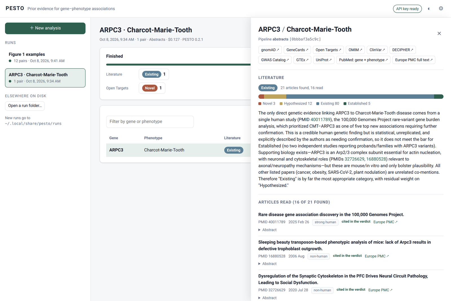The width and height of the screenshot is (451, 301).
Task: Click the Existing 1 chip beside Literature summary
Action: tap(154, 74)
